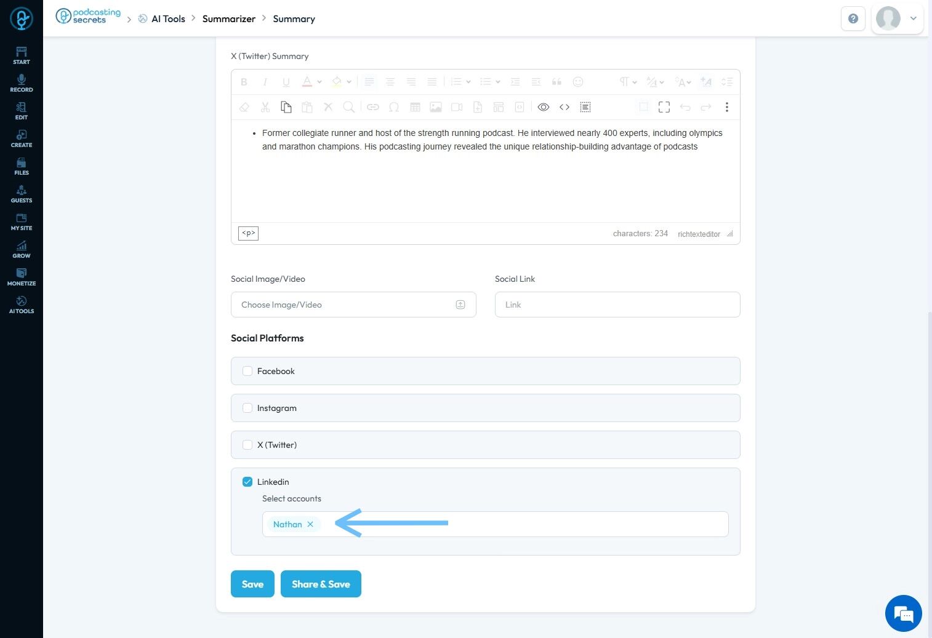The image size is (932, 638).
Task: Click the select all icon
Action: click(x=585, y=107)
